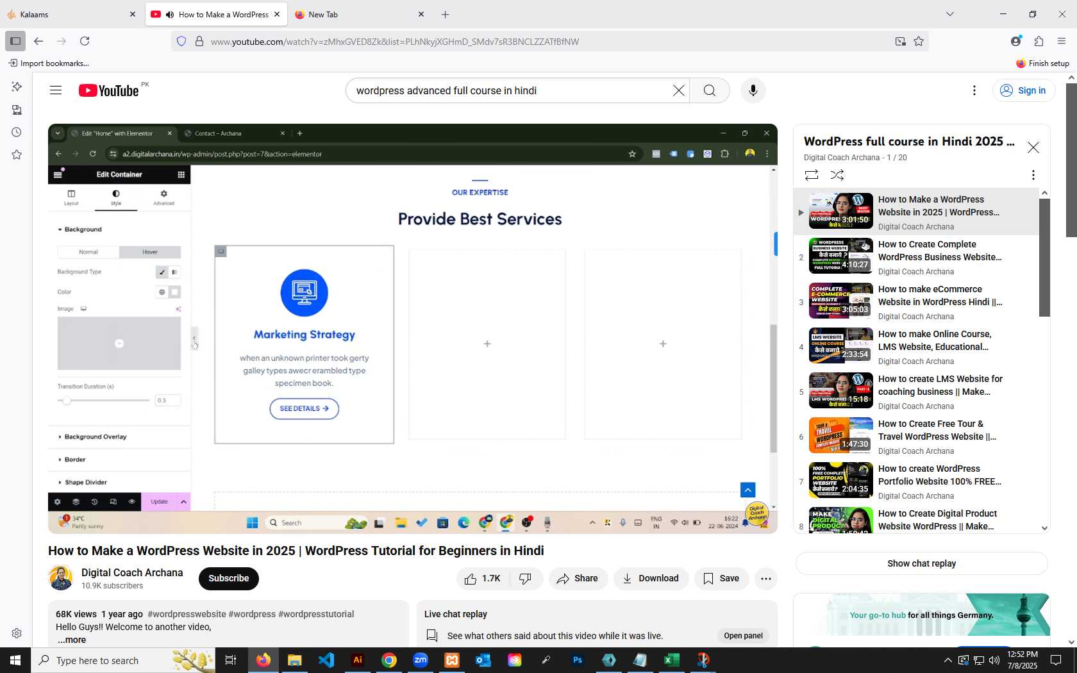Like the video with 1.7K thumbs up

483,579
